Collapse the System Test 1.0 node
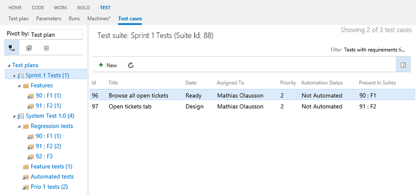The height and width of the screenshot is (195, 416). pyautogui.click(x=14, y=116)
